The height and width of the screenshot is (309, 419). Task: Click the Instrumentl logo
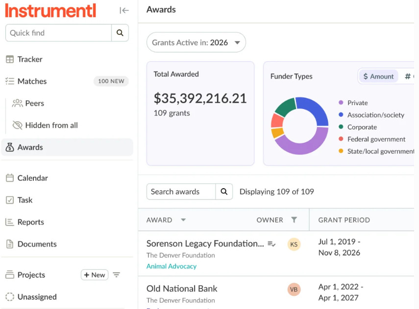pyautogui.click(x=50, y=11)
